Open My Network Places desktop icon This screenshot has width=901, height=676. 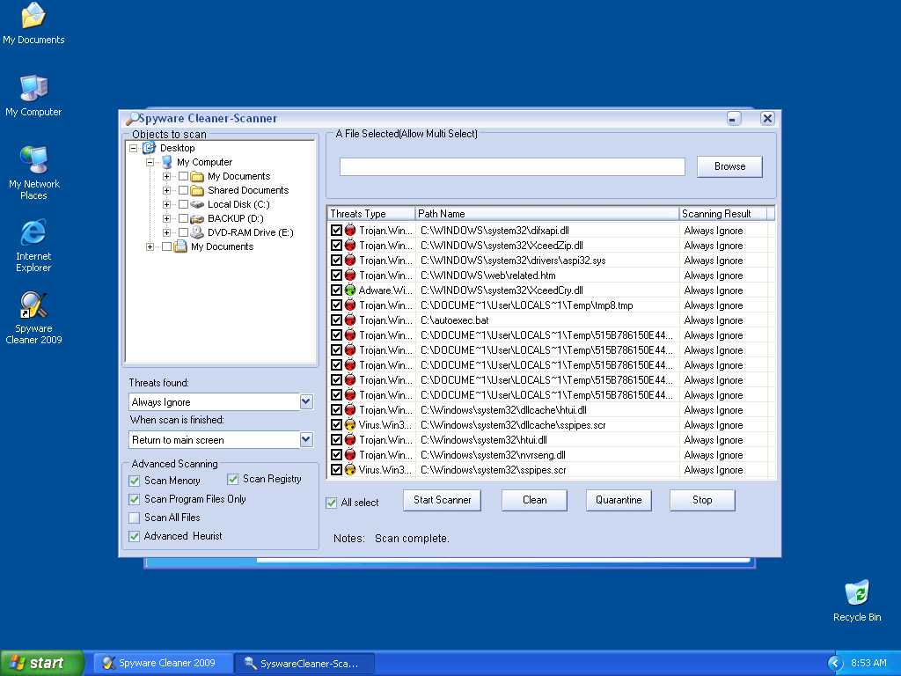coord(33,160)
